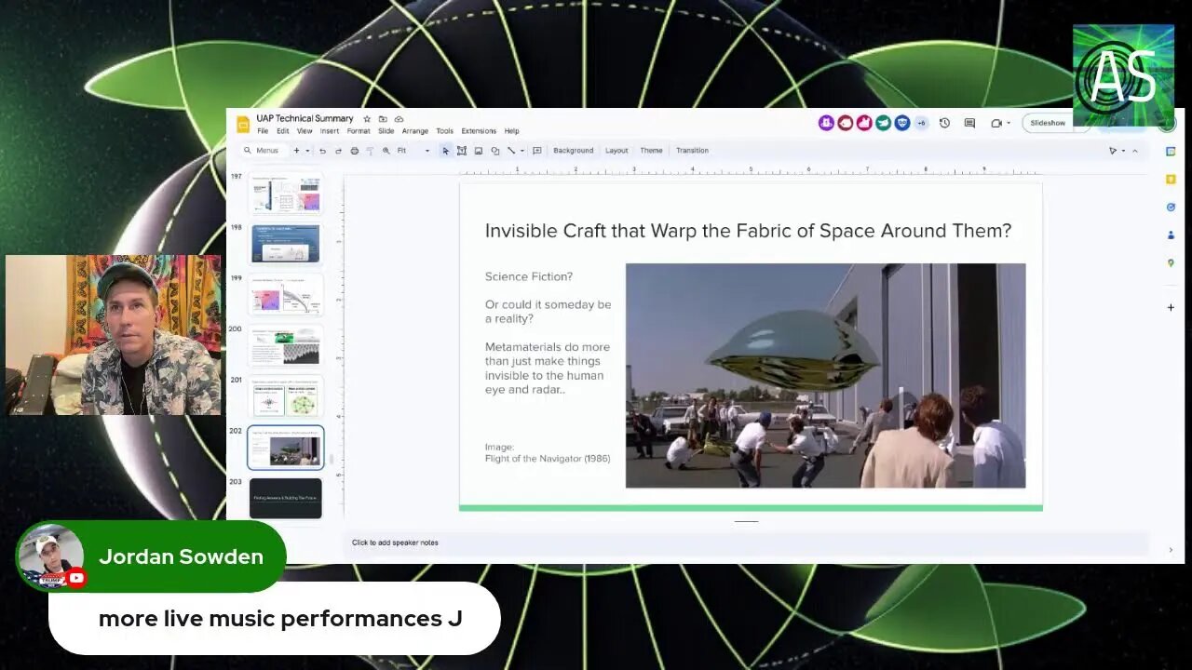Open the Format menu

click(x=359, y=131)
